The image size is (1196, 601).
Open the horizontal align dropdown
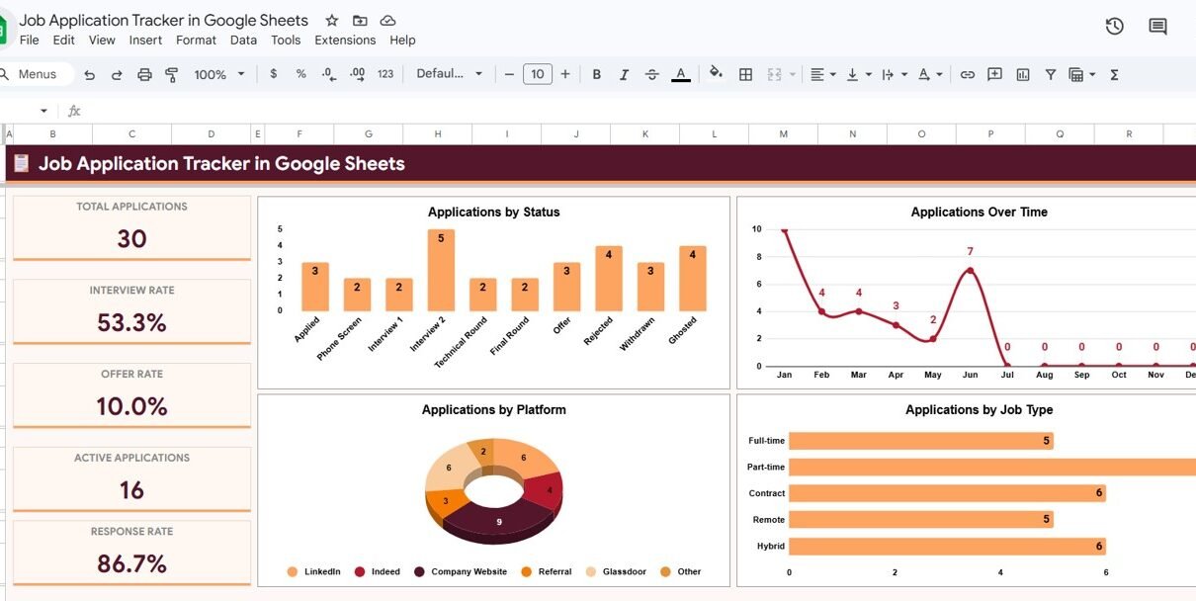(x=822, y=74)
